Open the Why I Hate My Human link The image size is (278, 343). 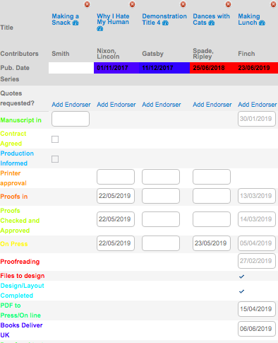coord(113,19)
